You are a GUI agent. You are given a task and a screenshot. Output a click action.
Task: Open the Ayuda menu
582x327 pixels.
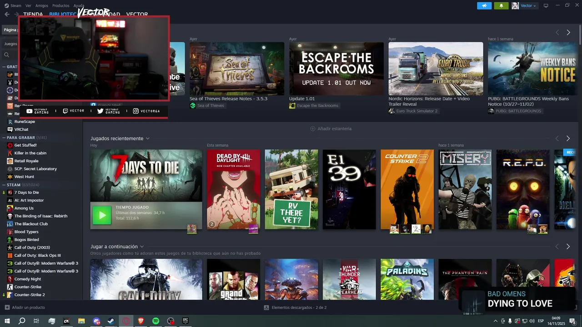point(79,5)
